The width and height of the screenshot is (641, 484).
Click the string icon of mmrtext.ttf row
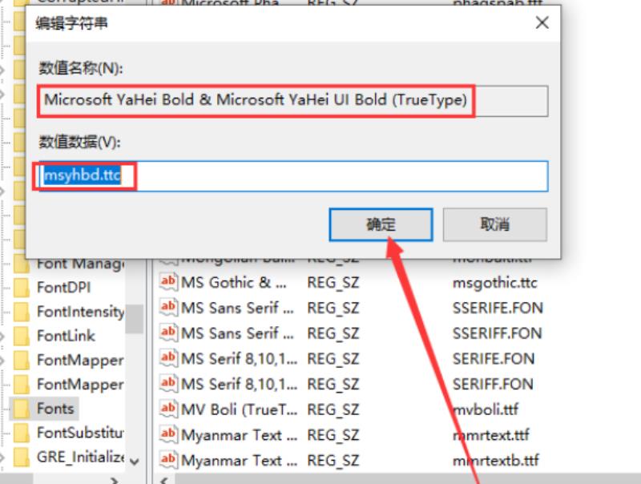[168, 434]
